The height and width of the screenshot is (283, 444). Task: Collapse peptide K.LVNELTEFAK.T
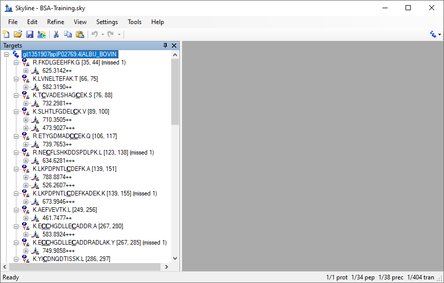click(x=16, y=79)
